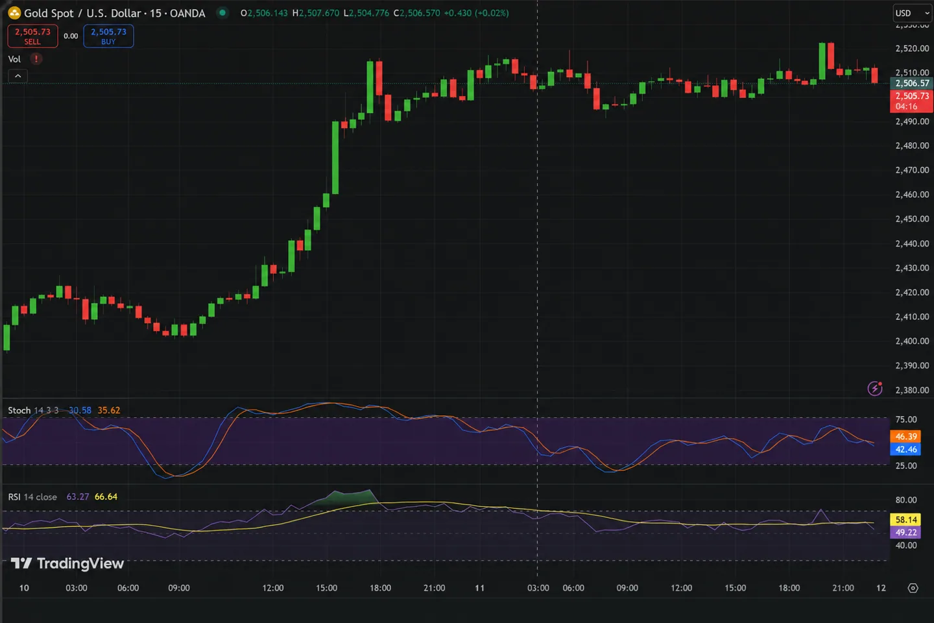Screen dimensions: 934x623
Task: Select the Stoch 14 3 3 indicator label
Action: (x=33, y=410)
